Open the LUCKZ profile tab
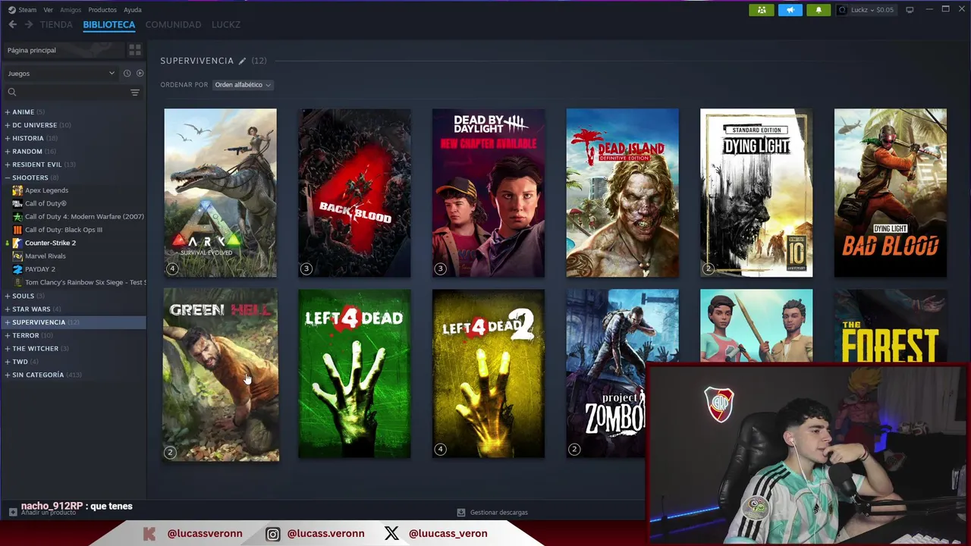Image resolution: width=971 pixels, height=546 pixels. tap(226, 24)
